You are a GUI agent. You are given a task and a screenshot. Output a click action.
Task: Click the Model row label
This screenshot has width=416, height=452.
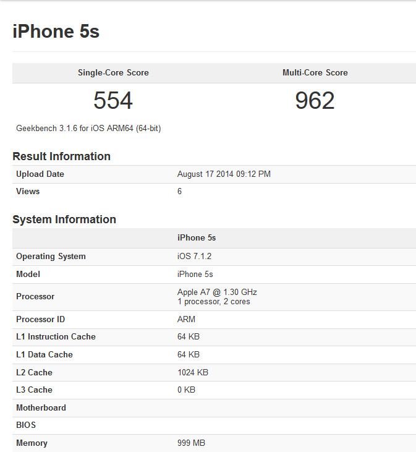[28, 274]
